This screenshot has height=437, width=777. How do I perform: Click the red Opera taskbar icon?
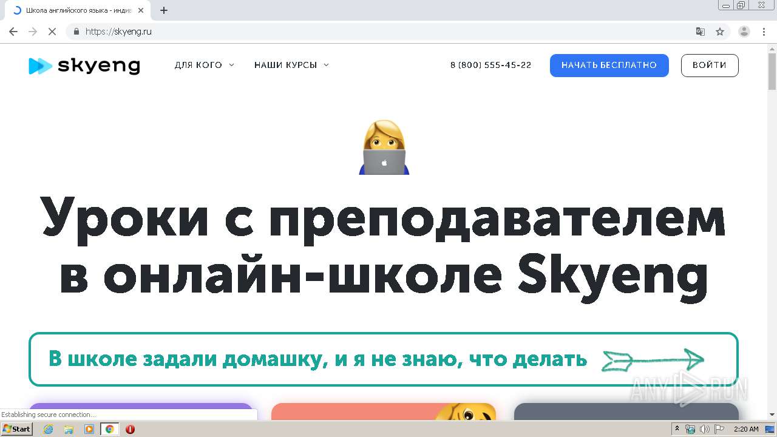(x=130, y=429)
